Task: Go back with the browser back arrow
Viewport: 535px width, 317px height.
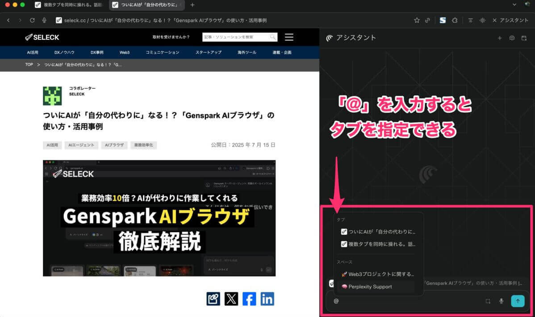Action: tap(8, 21)
